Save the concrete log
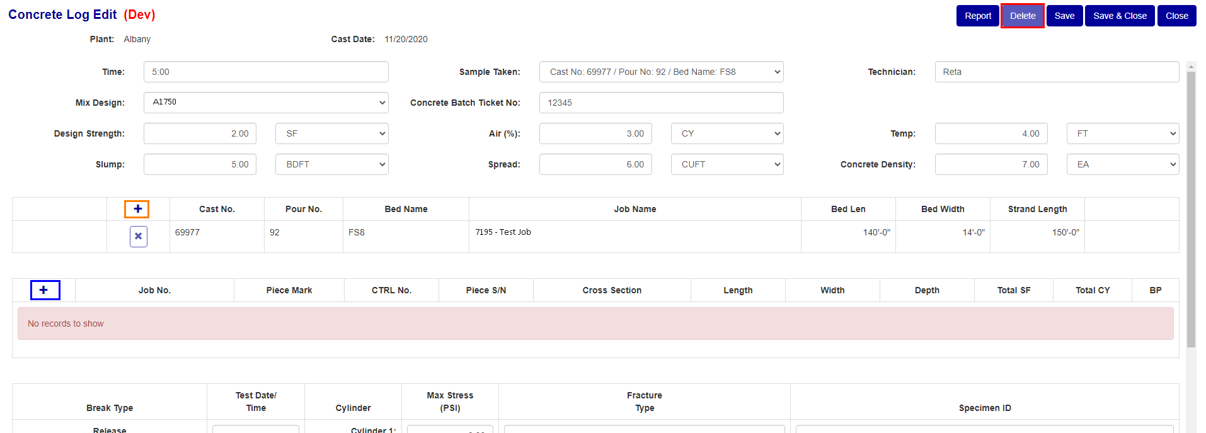 tap(1065, 16)
